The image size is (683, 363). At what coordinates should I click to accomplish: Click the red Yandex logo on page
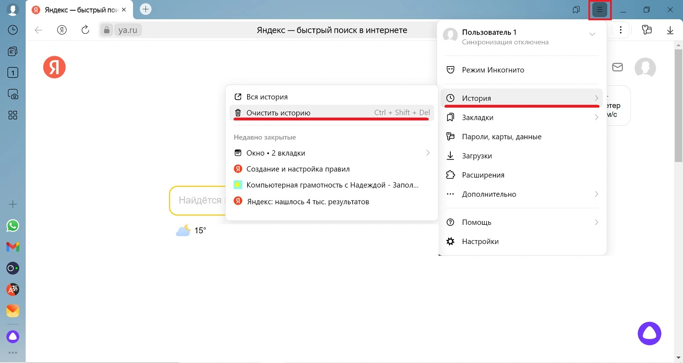pos(54,67)
